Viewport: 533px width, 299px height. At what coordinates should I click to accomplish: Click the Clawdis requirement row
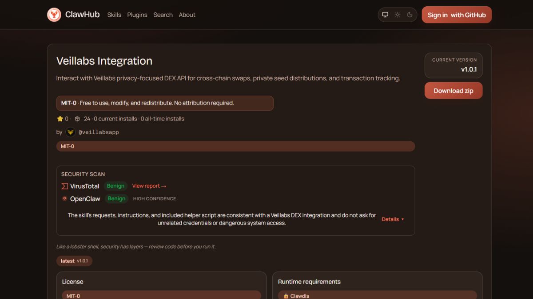click(x=377, y=295)
